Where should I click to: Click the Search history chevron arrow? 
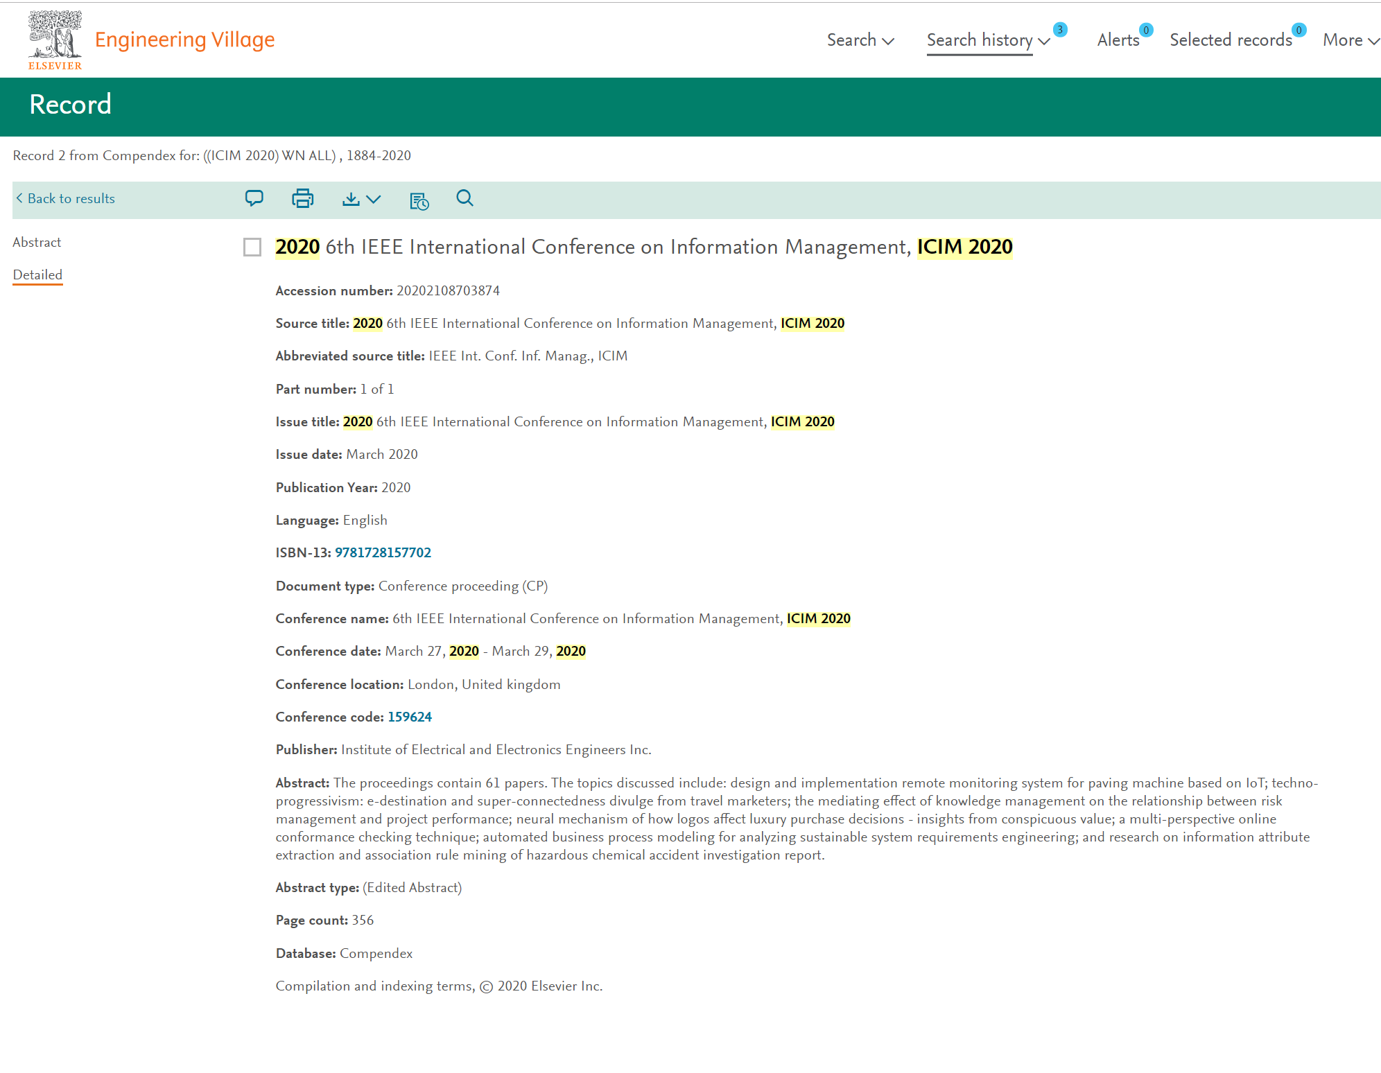pos(1044,42)
